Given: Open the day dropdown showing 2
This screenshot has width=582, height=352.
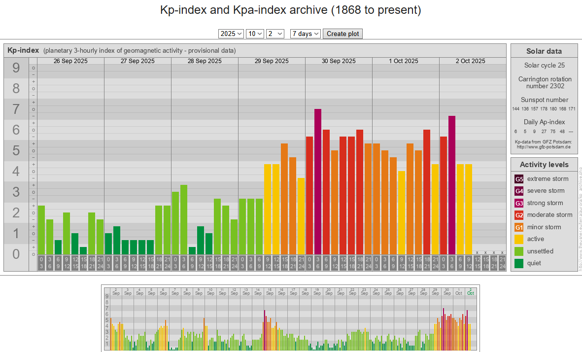Looking at the screenshot, I should tap(275, 34).
